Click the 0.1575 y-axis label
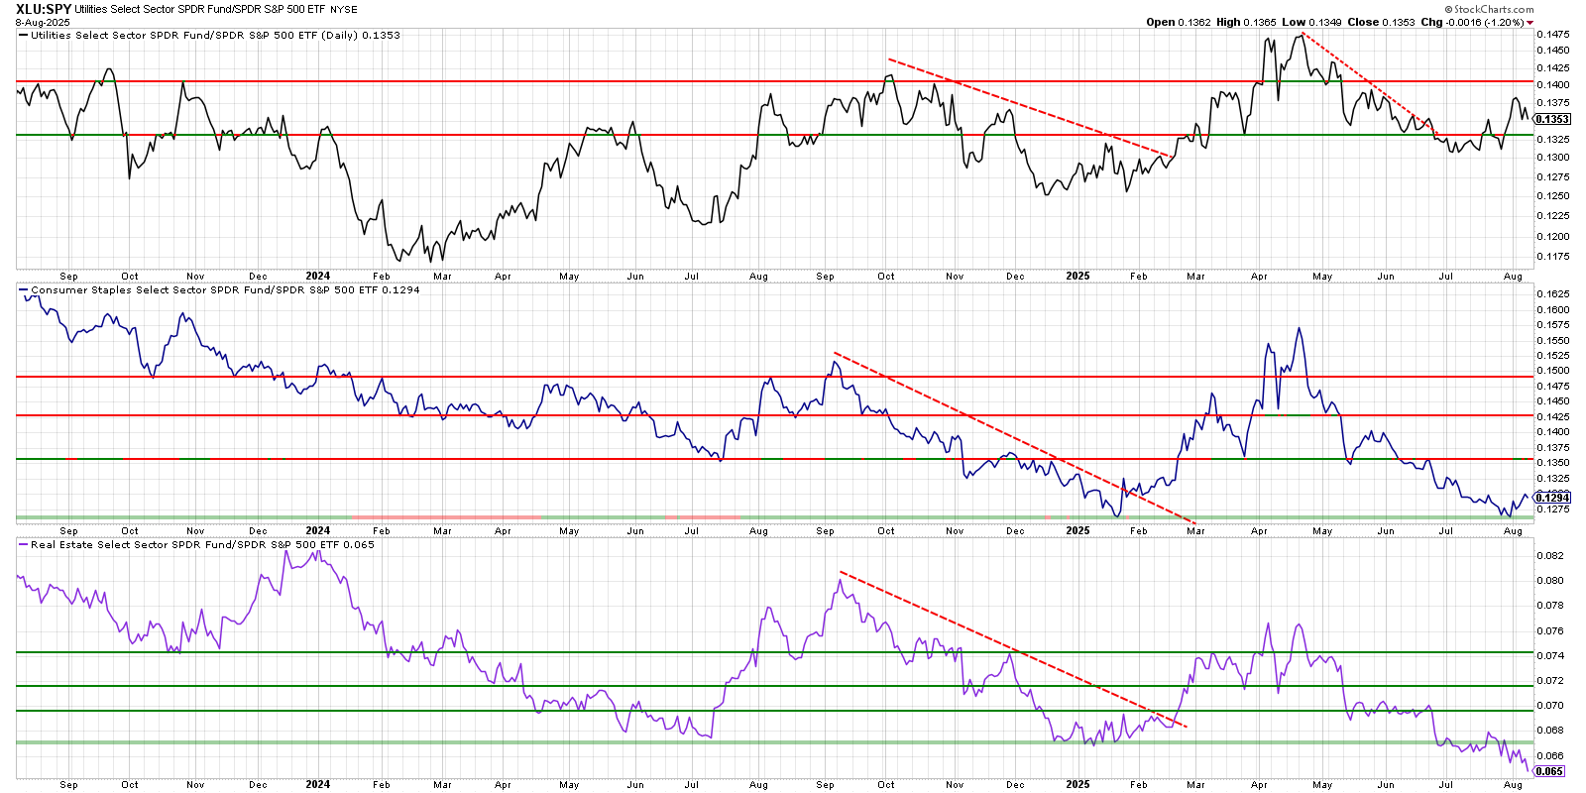The width and height of the screenshot is (1586, 793). [x=1552, y=324]
